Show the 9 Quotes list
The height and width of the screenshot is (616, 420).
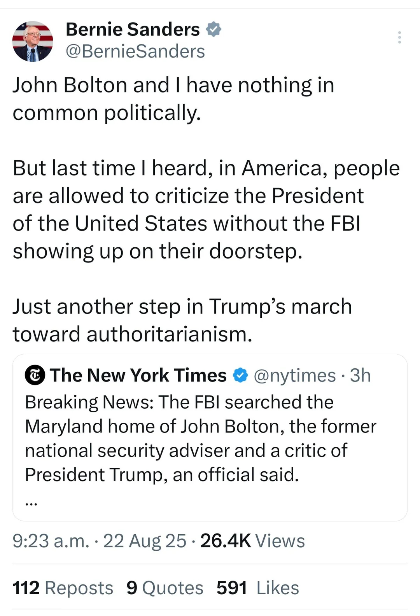[x=164, y=588]
